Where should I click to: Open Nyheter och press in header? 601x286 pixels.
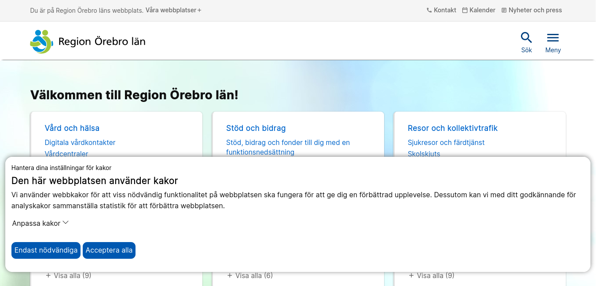(x=531, y=10)
